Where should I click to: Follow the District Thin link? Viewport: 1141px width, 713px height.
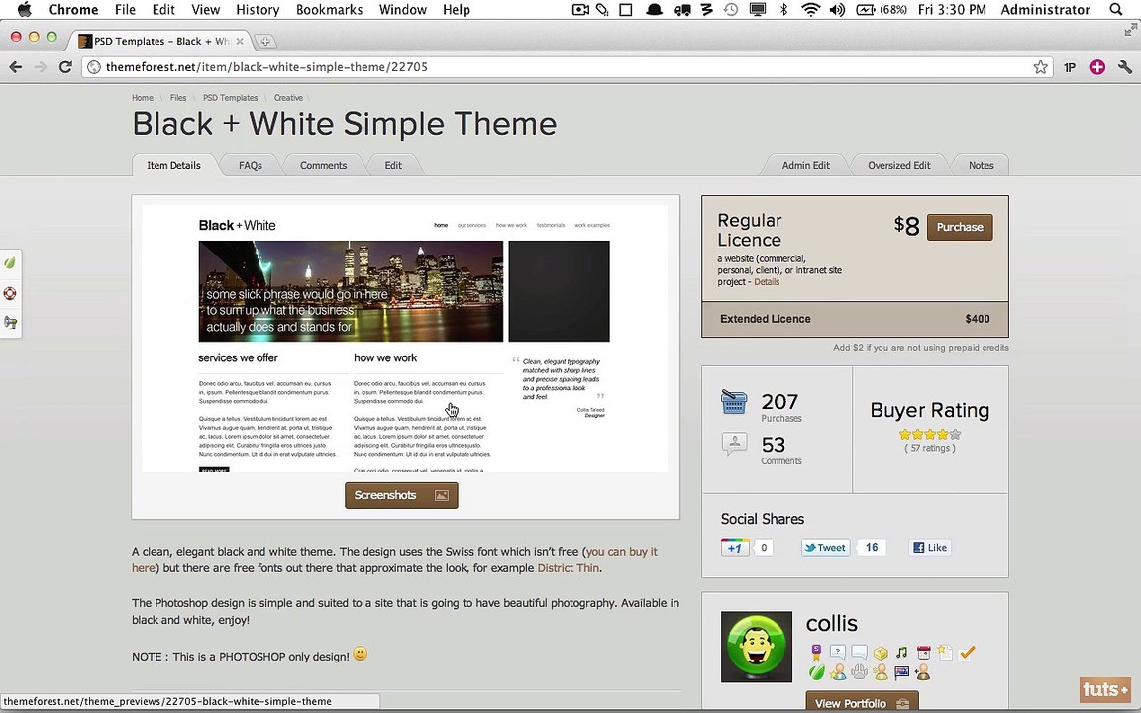(569, 568)
